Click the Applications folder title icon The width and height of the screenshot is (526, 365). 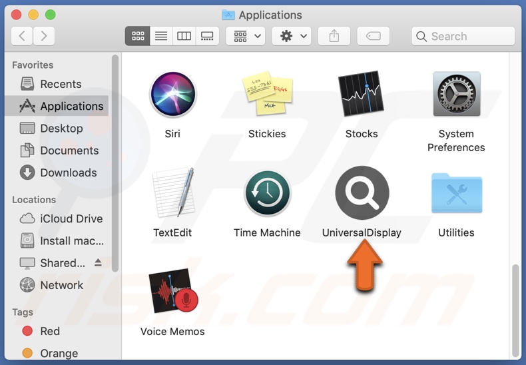point(228,15)
